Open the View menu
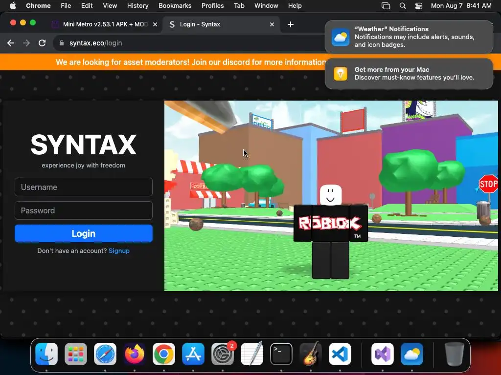This screenshot has width=501, height=375. pos(110,5)
